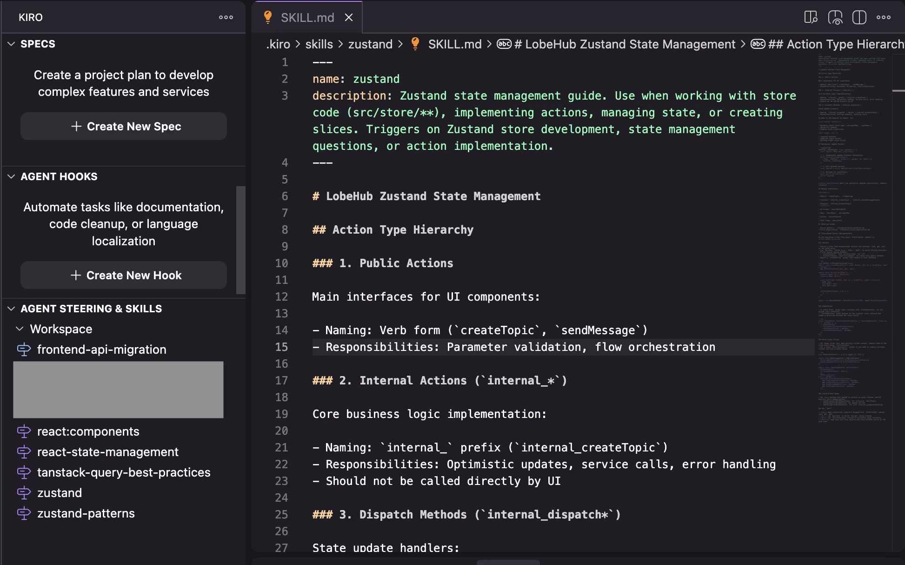Collapse the AGENT HOOKS section
This screenshot has width=905, height=565.
point(12,176)
